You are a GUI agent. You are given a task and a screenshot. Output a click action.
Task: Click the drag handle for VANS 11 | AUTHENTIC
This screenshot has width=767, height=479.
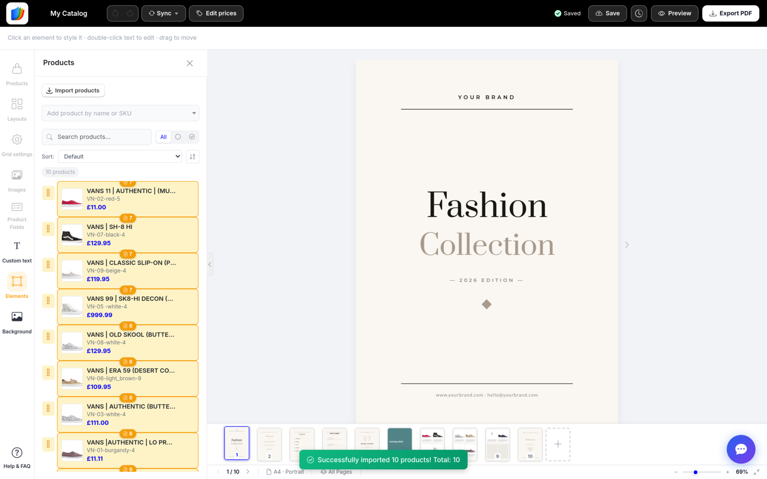48,193
